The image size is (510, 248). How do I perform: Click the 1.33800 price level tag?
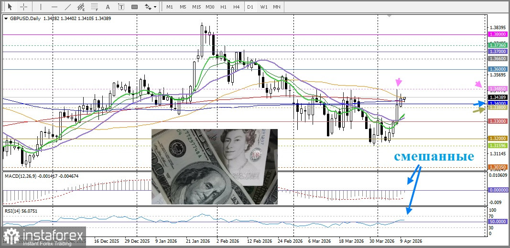point(498,107)
